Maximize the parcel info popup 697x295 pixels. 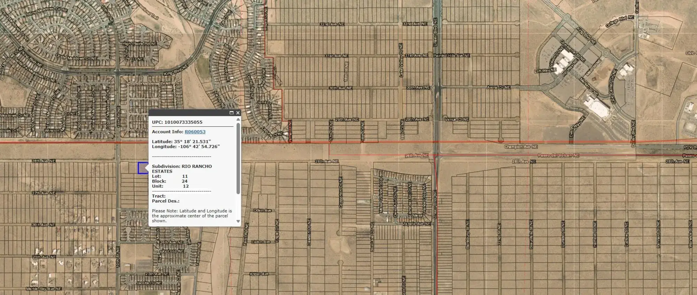point(231,112)
